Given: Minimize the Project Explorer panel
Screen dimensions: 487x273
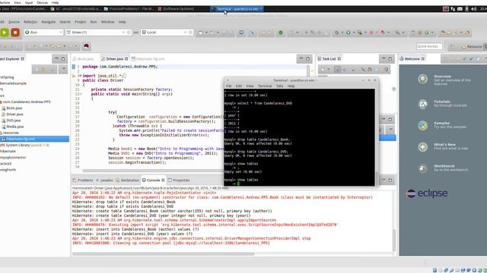Looking at the screenshot, I should (x=56, y=58).
